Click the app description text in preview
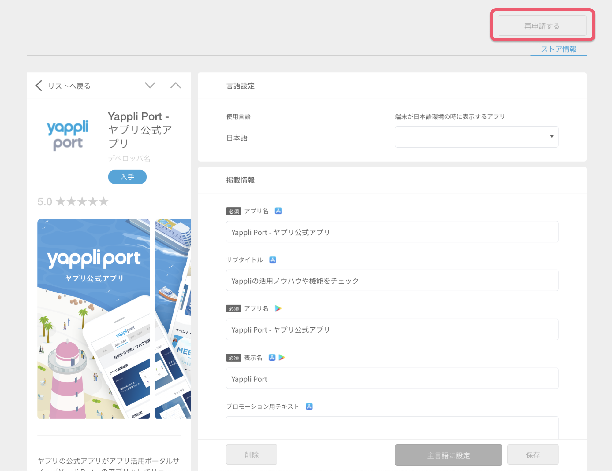Viewport: 612px width, 471px height. point(109,464)
